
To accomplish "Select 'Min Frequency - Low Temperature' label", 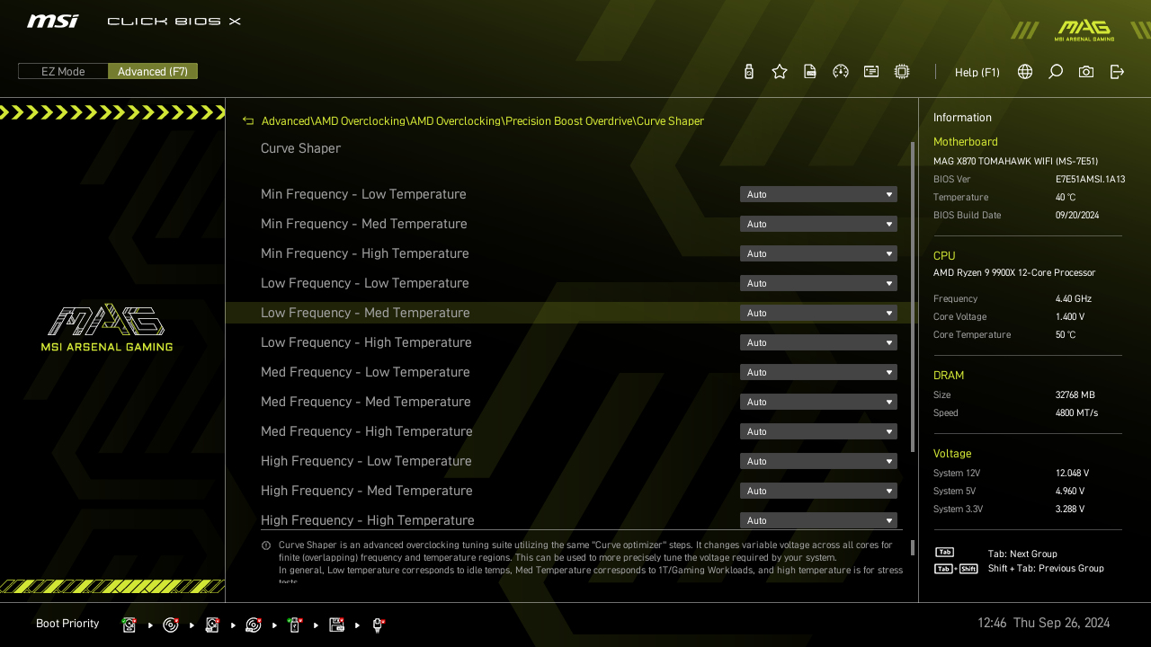I will click(363, 194).
